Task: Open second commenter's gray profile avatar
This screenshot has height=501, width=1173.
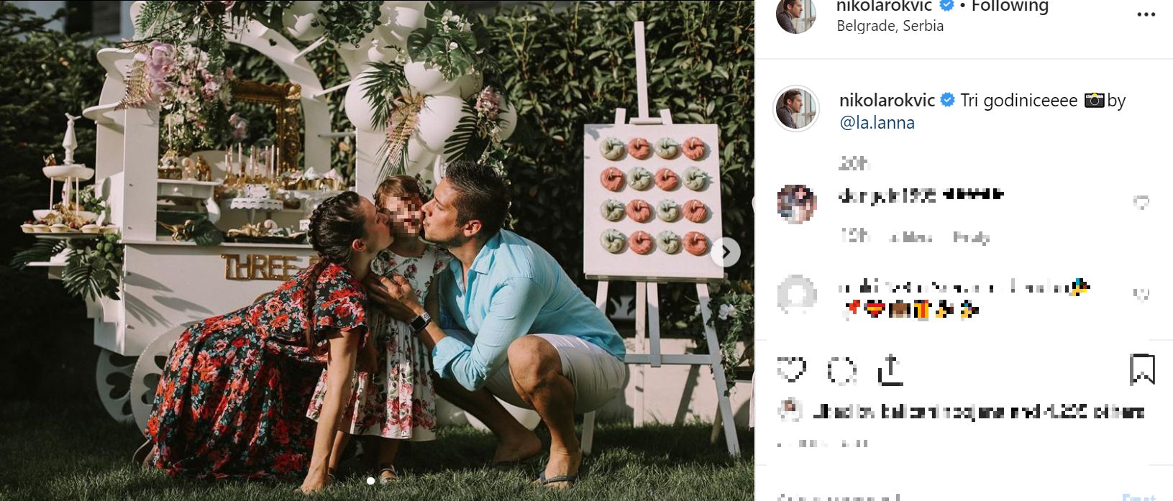Action: coord(796,295)
